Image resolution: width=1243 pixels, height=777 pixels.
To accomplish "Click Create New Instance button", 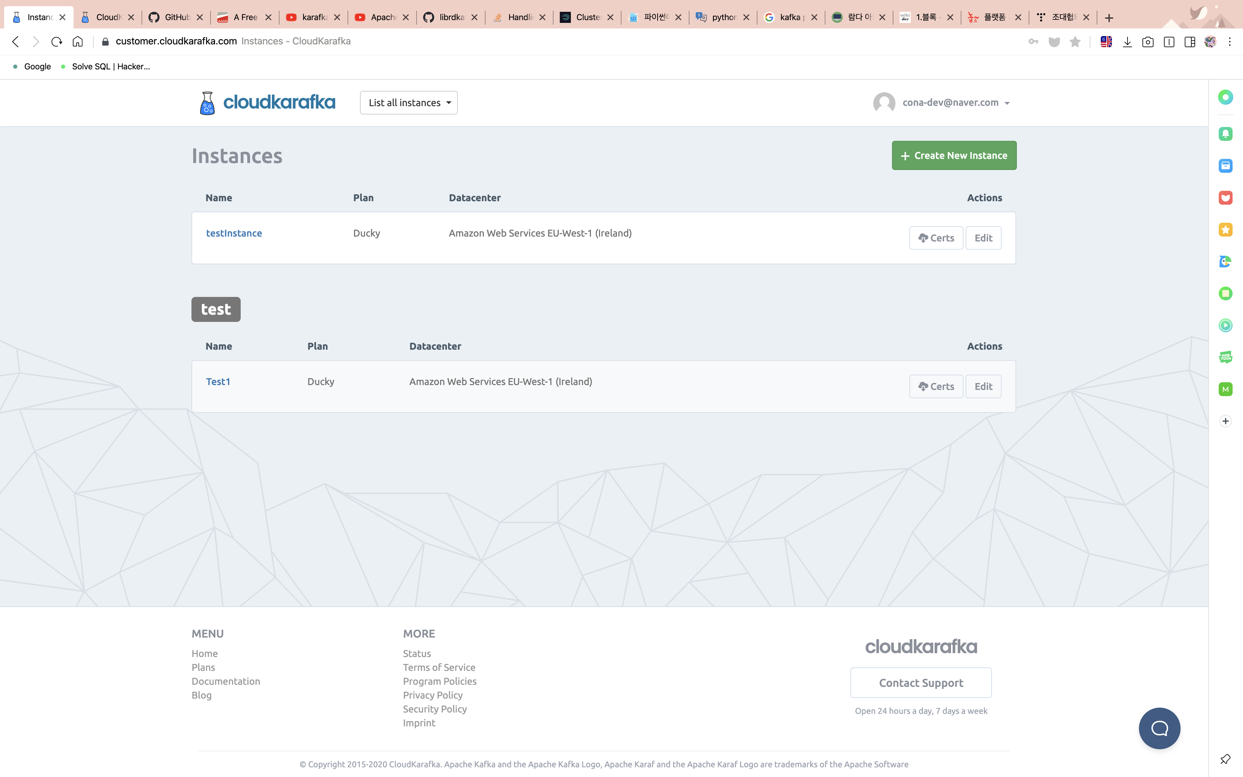I will 954,155.
